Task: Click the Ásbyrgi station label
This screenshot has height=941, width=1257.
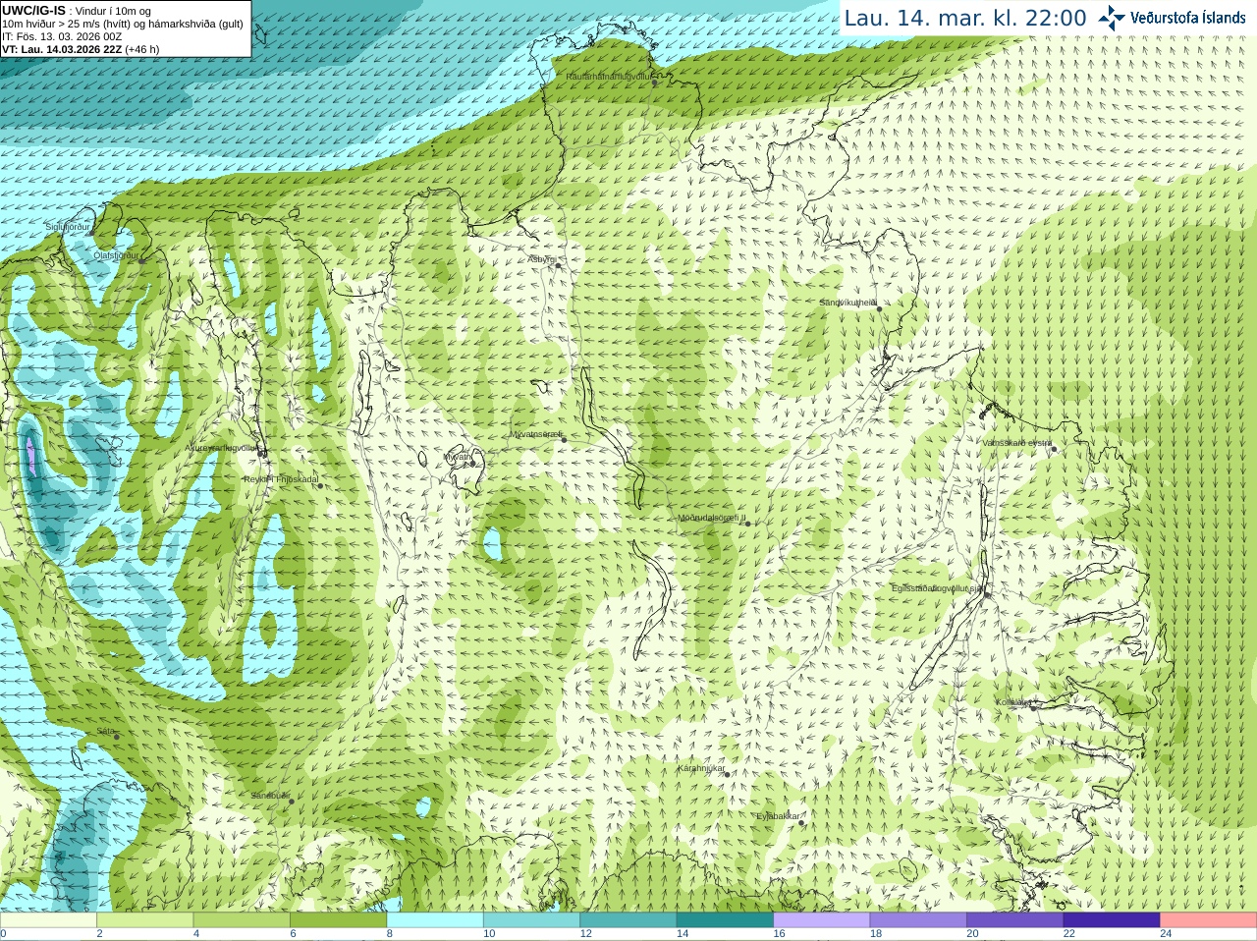Action: coord(542,259)
